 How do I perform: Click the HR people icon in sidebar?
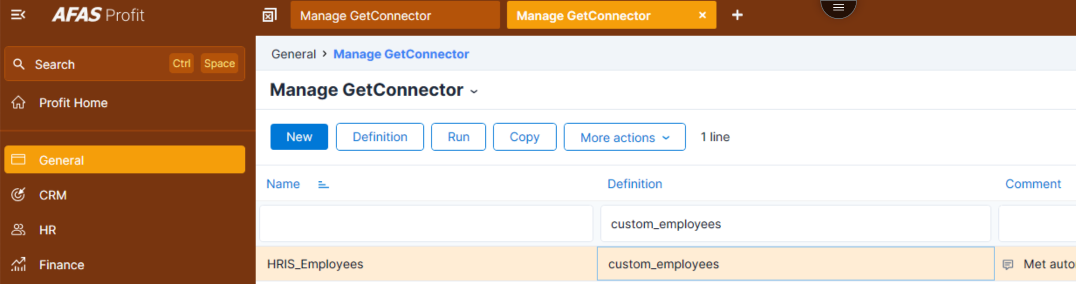pyautogui.click(x=18, y=230)
